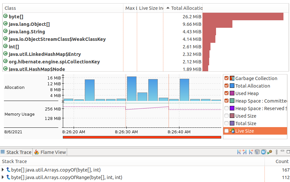This screenshot has width=290, height=182.
Task: Click the frame icon with right arrow
Action: click(251, 152)
